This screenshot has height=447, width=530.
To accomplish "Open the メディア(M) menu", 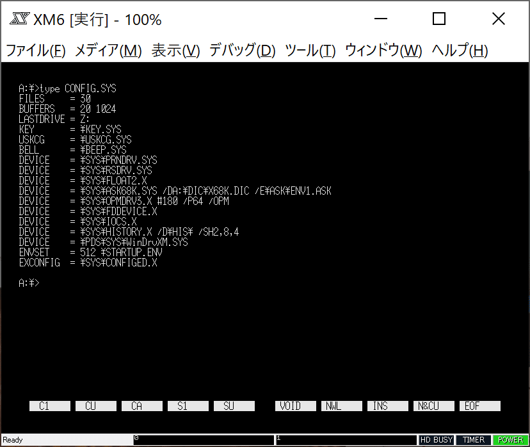I will pyautogui.click(x=108, y=51).
